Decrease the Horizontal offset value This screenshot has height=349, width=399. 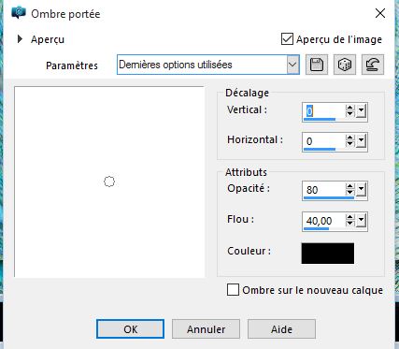[x=350, y=144]
